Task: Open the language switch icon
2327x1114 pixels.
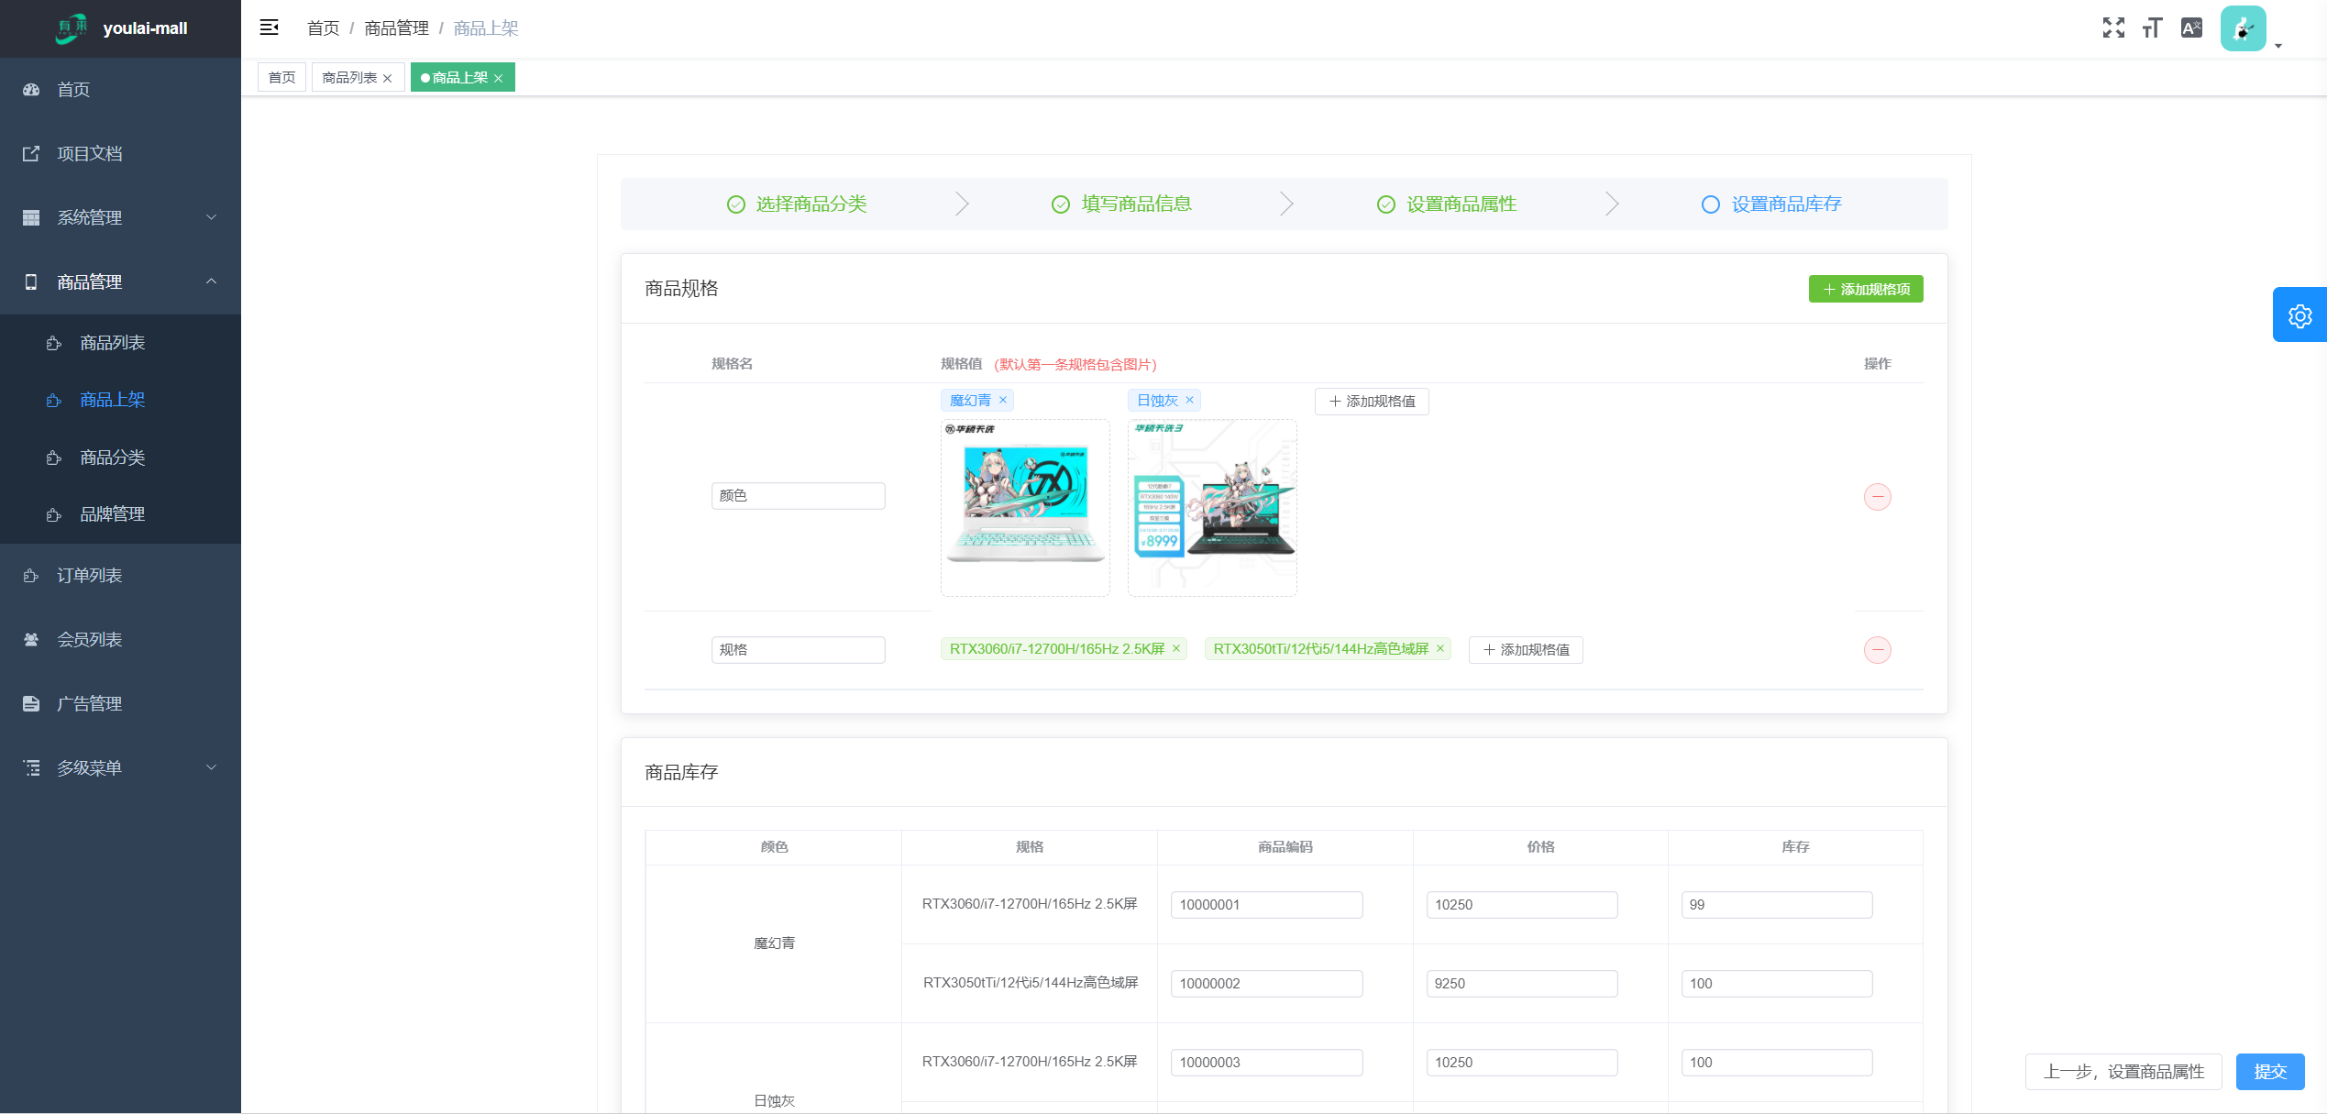Action: tap(2191, 28)
